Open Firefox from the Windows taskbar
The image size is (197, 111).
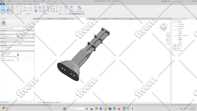click(119, 108)
